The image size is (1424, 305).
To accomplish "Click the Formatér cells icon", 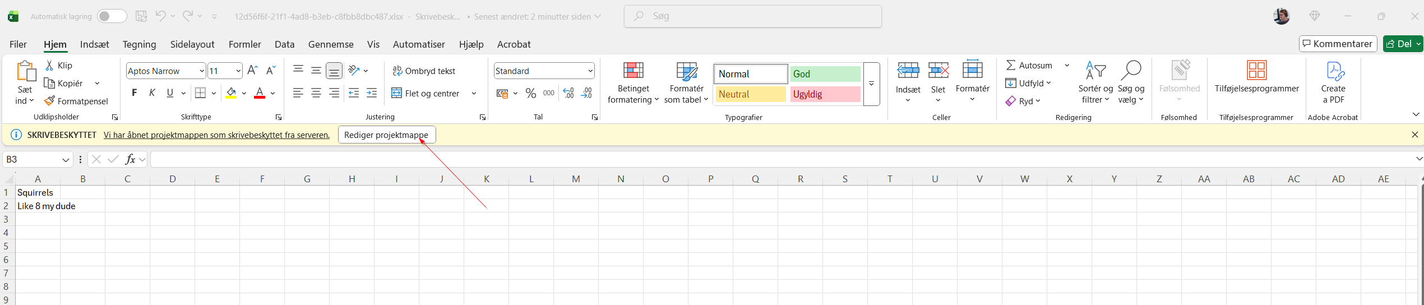I will [973, 70].
